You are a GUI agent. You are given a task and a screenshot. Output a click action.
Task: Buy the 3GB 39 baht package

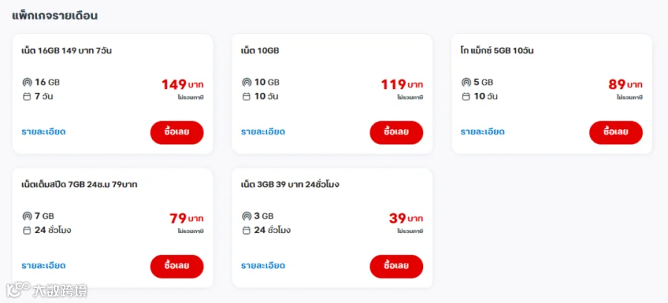coord(396,267)
